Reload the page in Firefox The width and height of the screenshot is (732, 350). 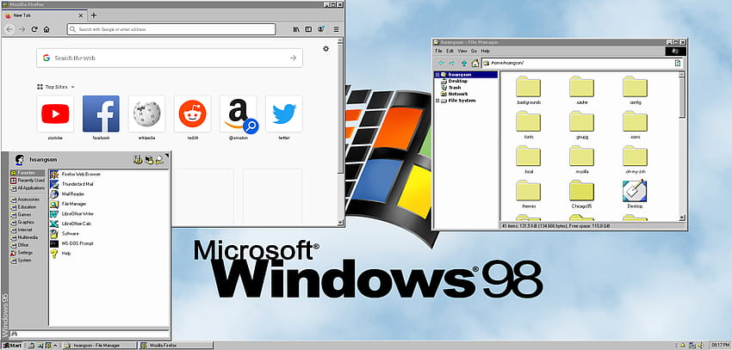point(34,29)
